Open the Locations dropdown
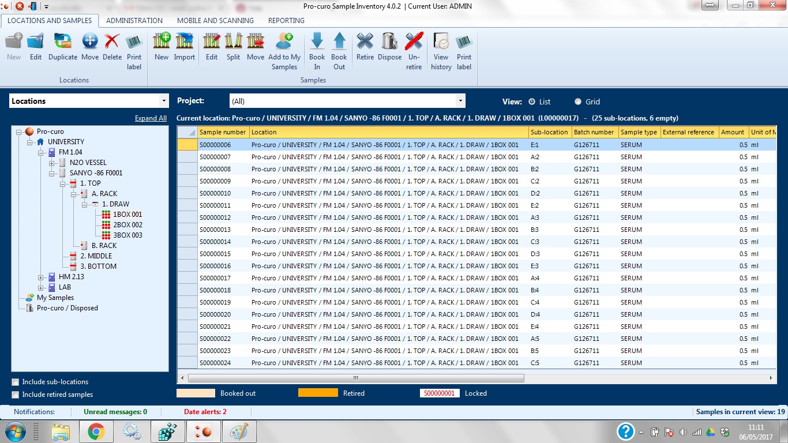 (164, 101)
